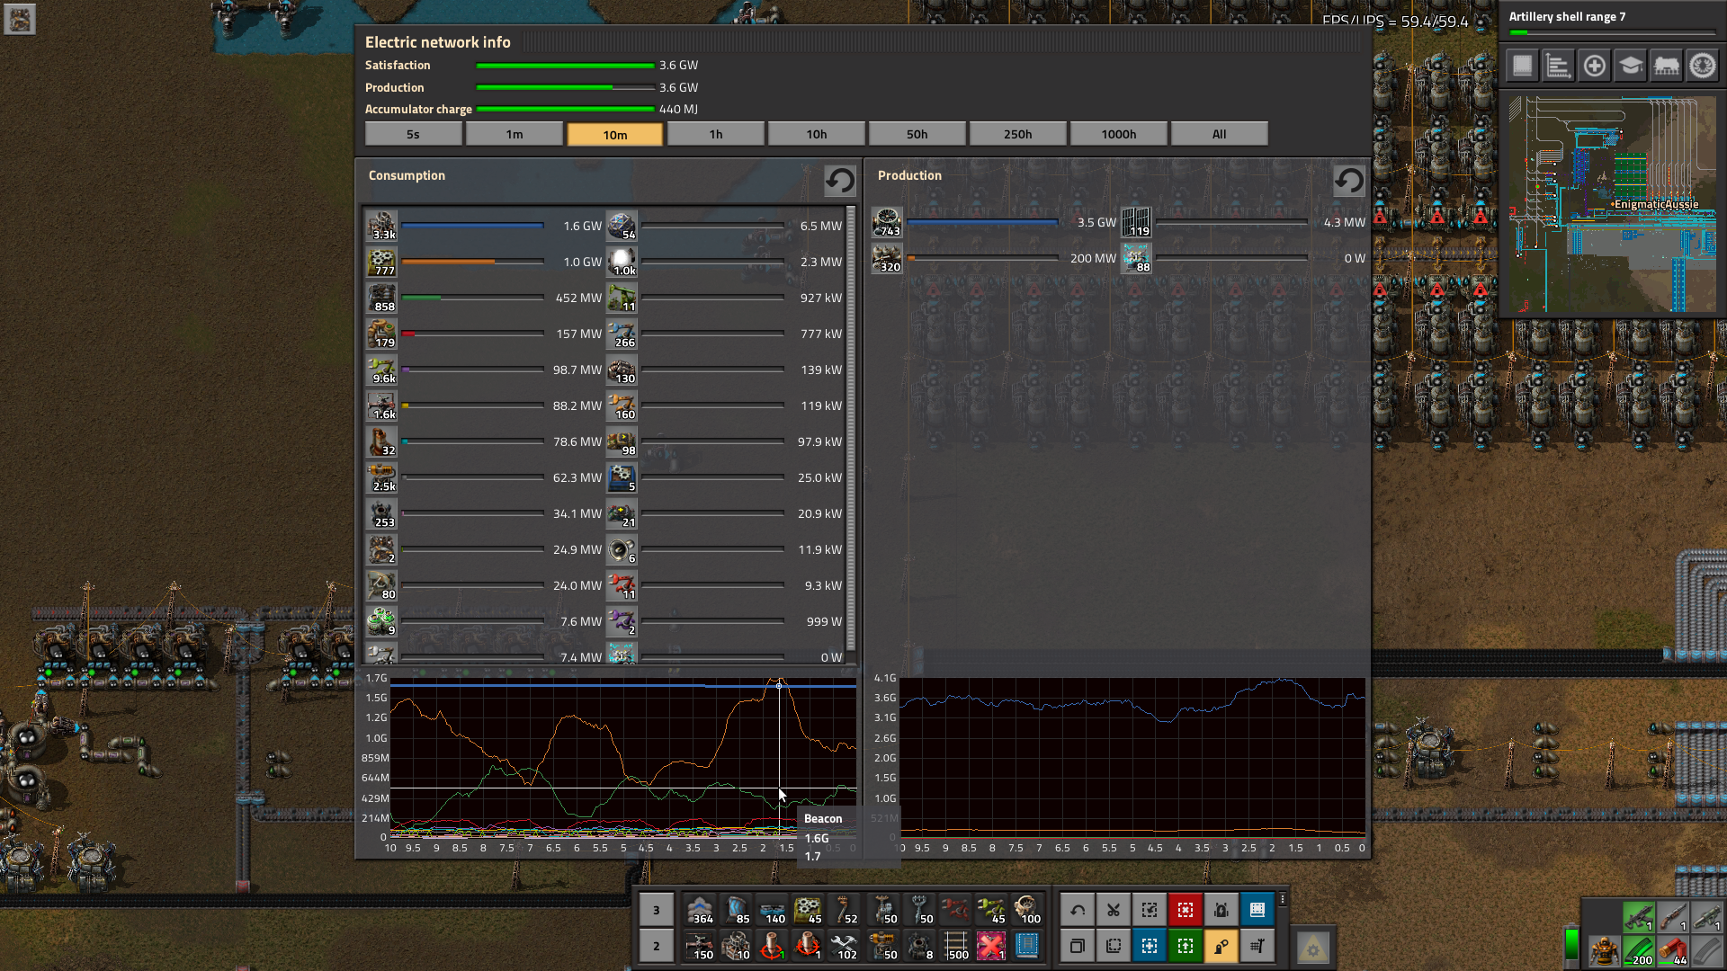Screen dimensions: 1727x971
Task: Select blue blueprint book quickbar slot
Action: point(1027,946)
